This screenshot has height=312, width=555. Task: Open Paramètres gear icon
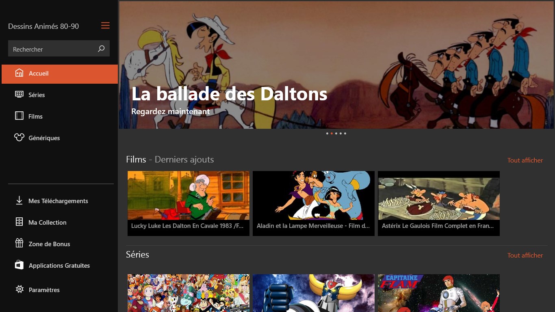[x=19, y=289]
